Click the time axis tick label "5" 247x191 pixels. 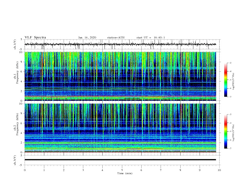tap(122, 170)
